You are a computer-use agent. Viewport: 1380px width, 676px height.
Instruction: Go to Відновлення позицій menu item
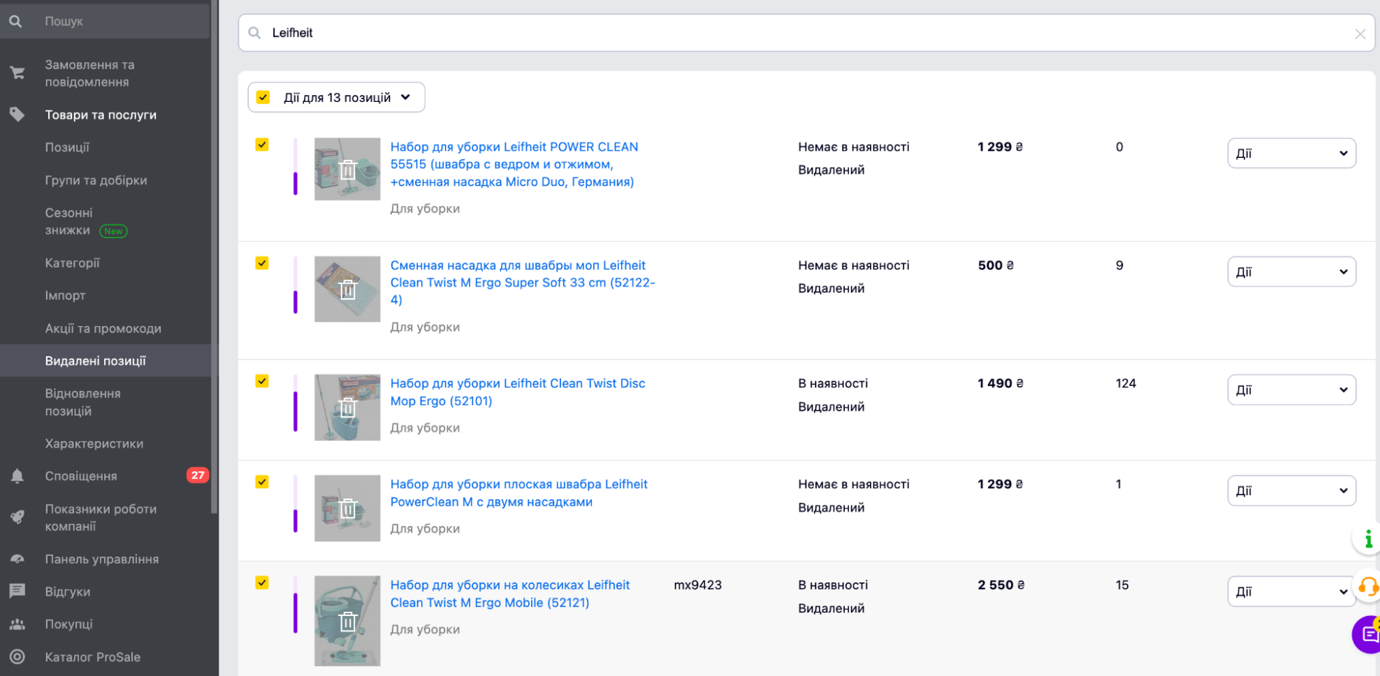pyautogui.click(x=82, y=402)
